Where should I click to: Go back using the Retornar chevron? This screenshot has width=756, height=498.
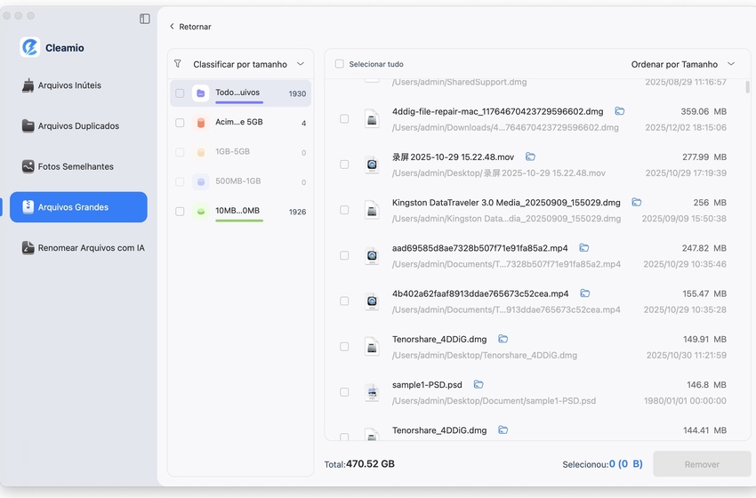tap(173, 27)
